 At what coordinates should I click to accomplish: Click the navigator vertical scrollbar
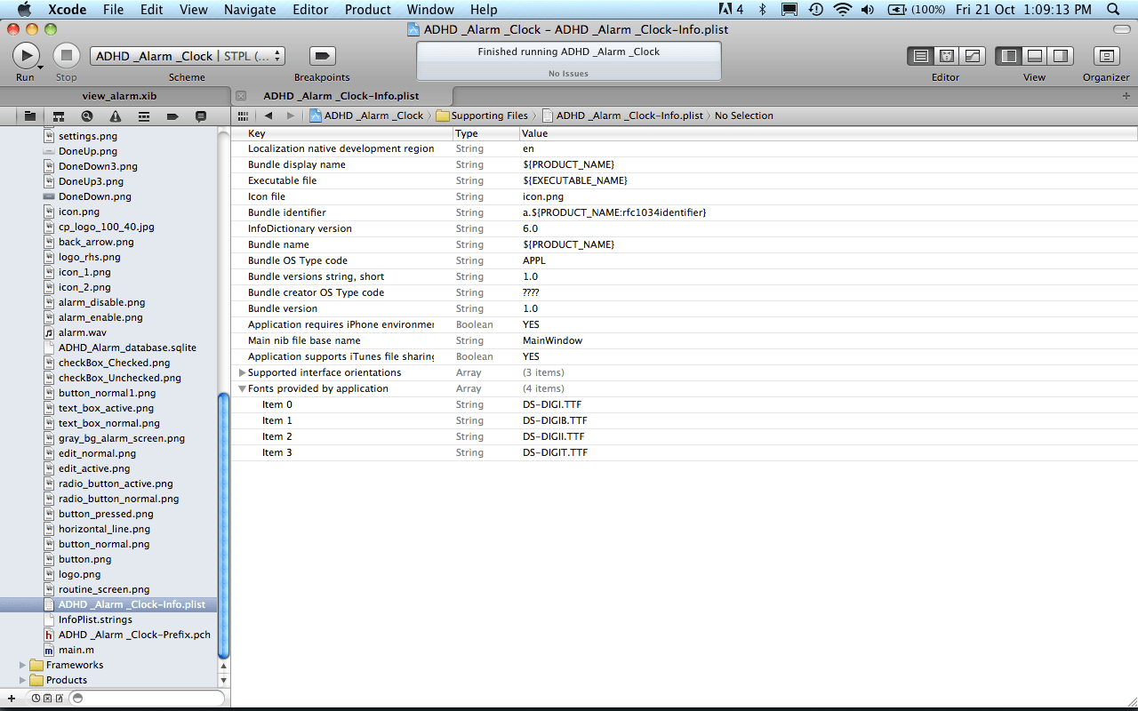pyautogui.click(x=224, y=524)
